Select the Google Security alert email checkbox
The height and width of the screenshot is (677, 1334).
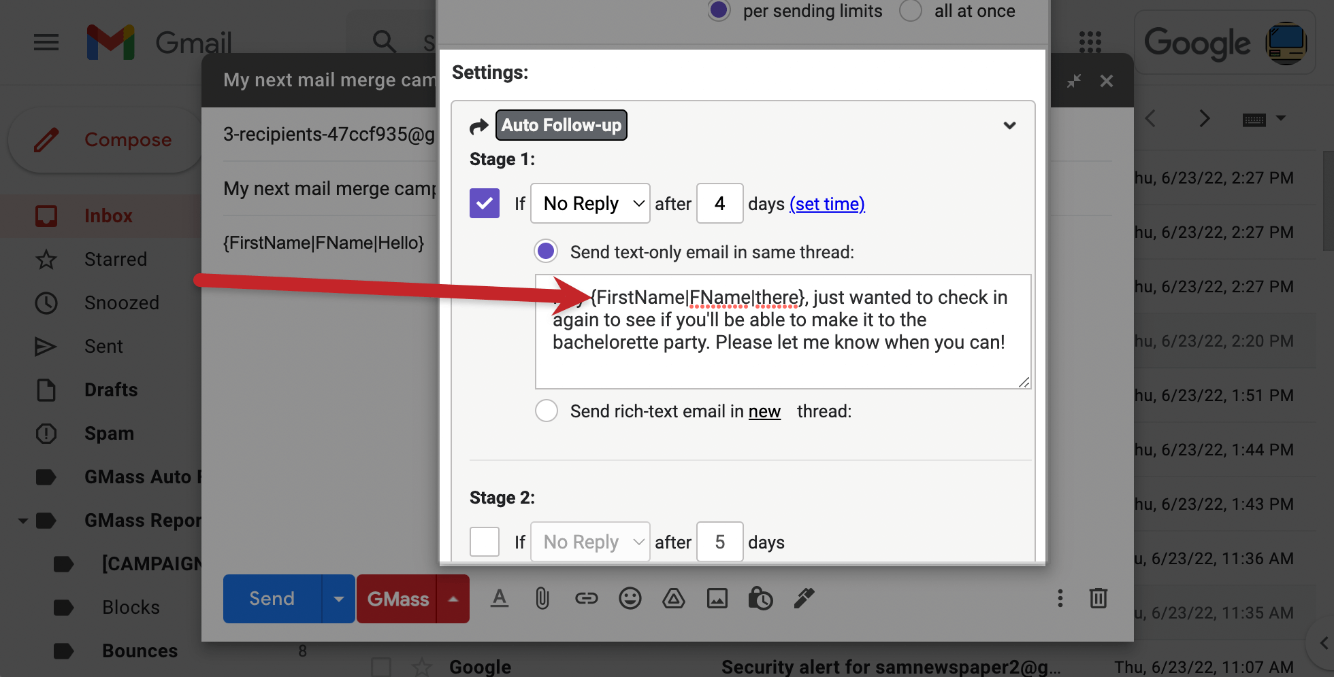coord(381,667)
